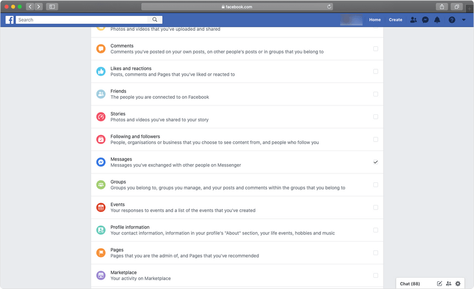Open the Create link in top bar
The image size is (474, 289).
pos(395,20)
